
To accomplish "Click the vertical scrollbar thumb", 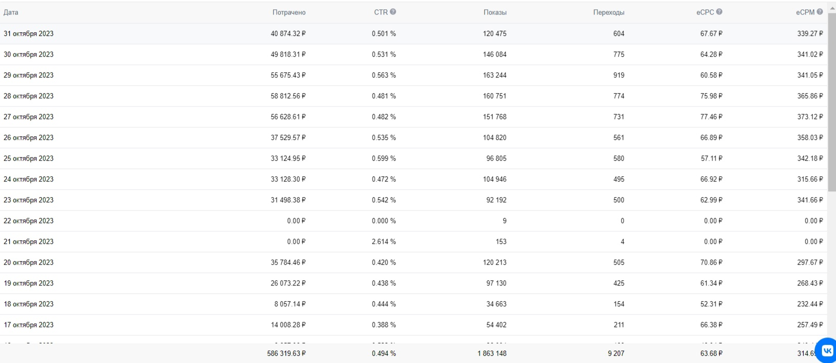I will (x=832, y=101).
